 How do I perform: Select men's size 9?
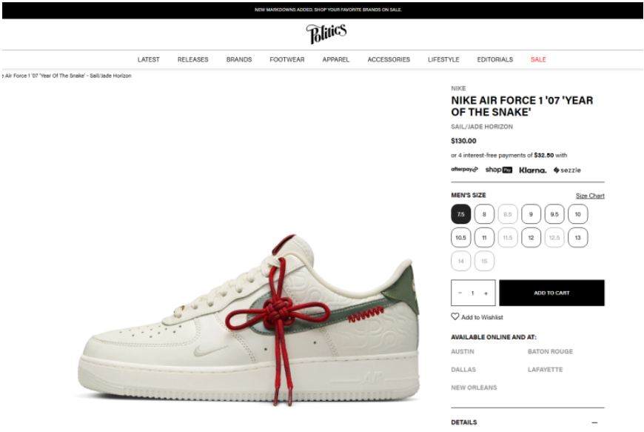click(x=531, y=214)
